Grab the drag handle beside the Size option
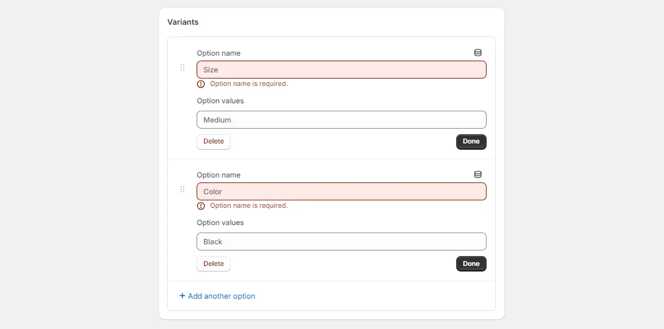The image size is (664, 329). (182, 67)
